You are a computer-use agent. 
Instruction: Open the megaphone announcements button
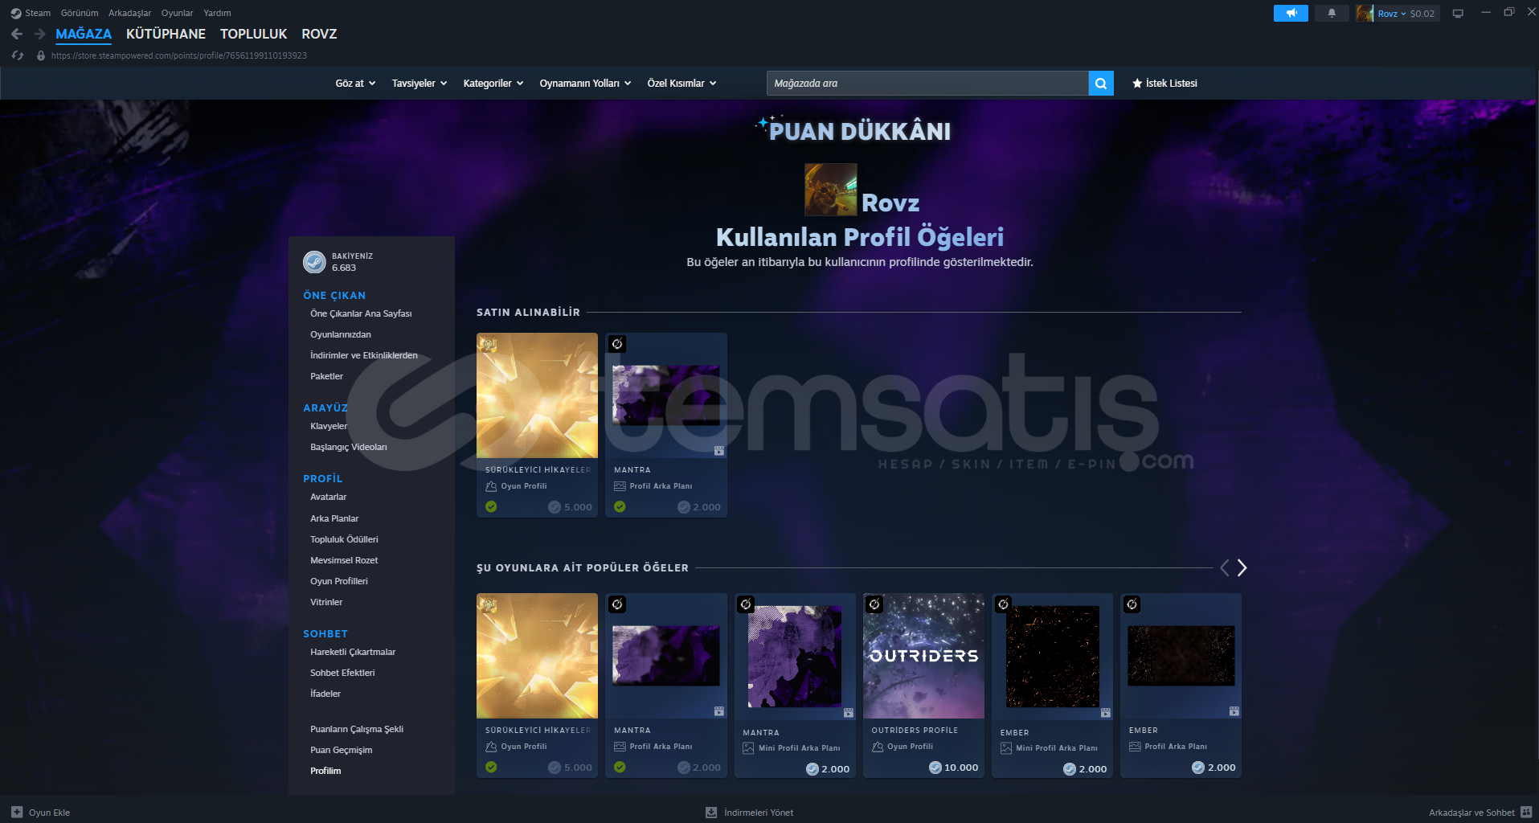click(1291, 13)
